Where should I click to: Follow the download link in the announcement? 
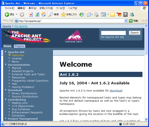[116, 90]
